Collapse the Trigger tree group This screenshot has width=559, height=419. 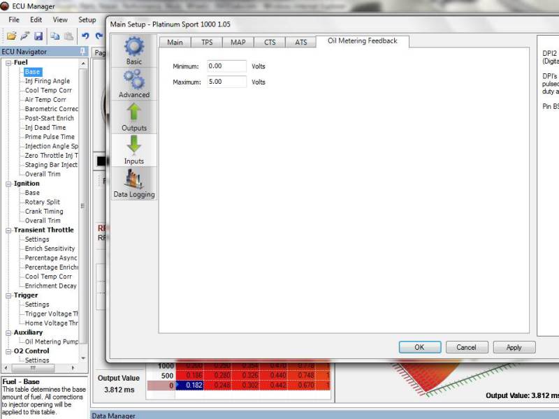point(8,295)
